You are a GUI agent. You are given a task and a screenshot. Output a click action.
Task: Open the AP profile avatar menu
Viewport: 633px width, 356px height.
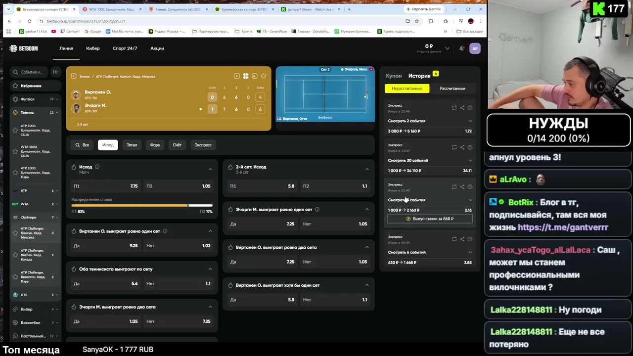475,48
